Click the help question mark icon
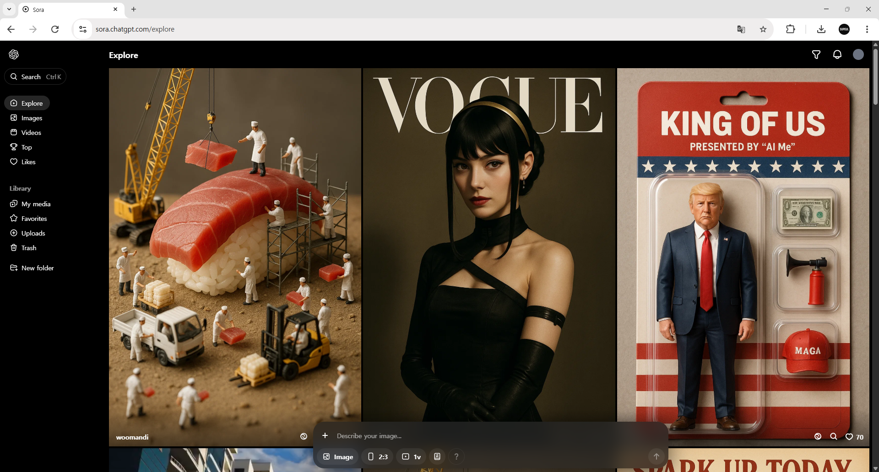 coord(456,456)
